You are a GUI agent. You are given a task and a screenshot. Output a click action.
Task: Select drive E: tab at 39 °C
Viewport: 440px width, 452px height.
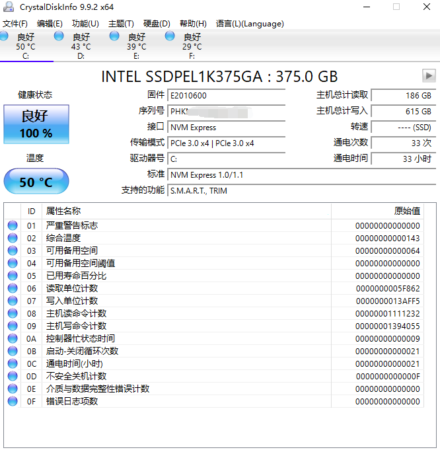coord(137,46)
